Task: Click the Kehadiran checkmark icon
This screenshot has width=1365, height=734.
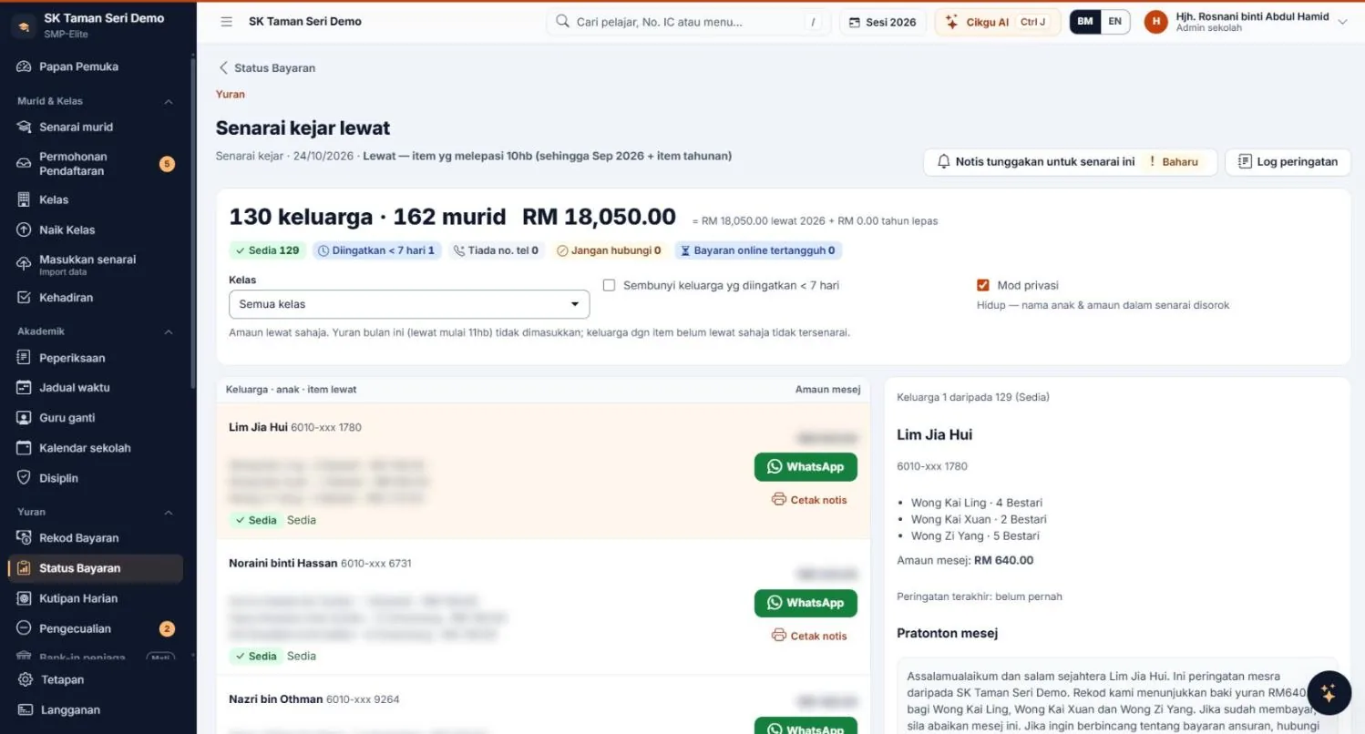Action: click(x=25, y=298)
